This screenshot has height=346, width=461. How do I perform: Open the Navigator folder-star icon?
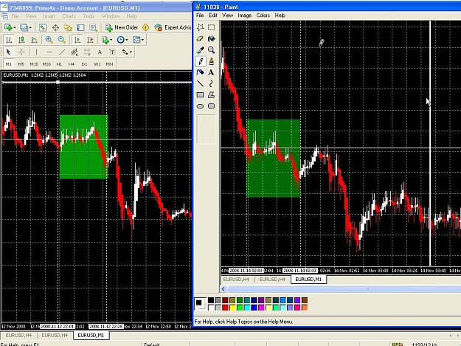click(x=68, y=27)
